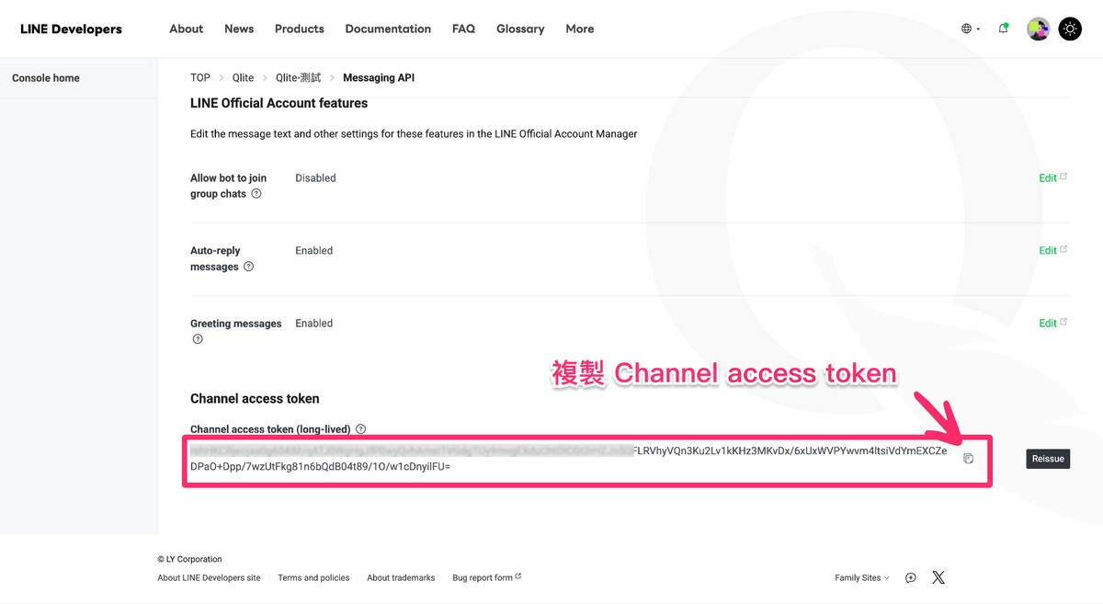This screenshot has height=604, width=1103.
Task: Open Bug report form link
Action: 486,578
